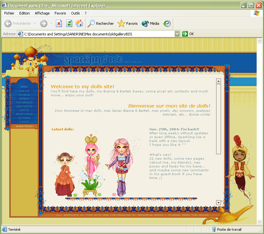Image resolution: width=264 pixels, height=234 pixels.
Task: Expand the address bar dropdown arrow
Action: (177, 34)
